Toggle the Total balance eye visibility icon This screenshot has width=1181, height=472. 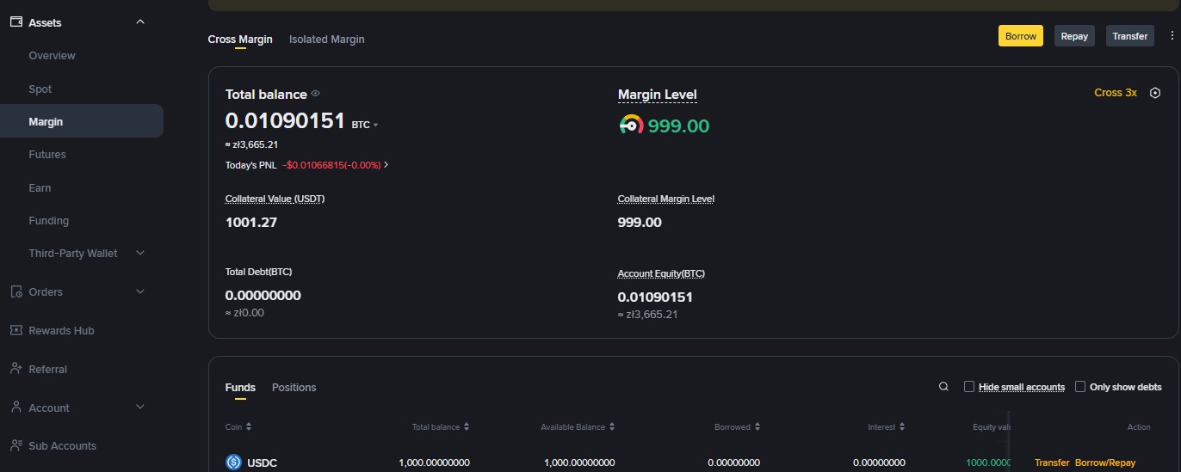point(316,94)
